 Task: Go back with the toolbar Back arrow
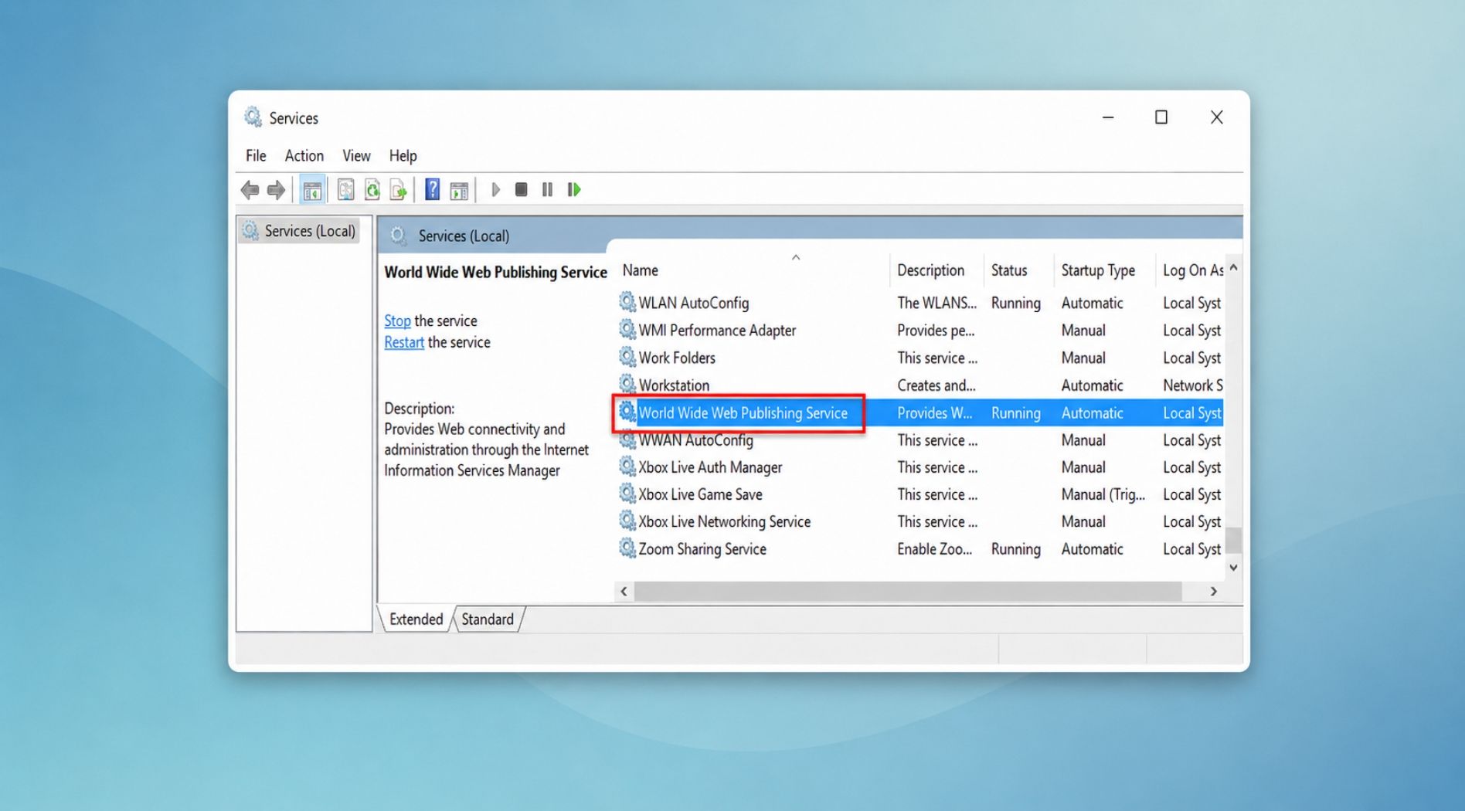(x=250, y=189)
